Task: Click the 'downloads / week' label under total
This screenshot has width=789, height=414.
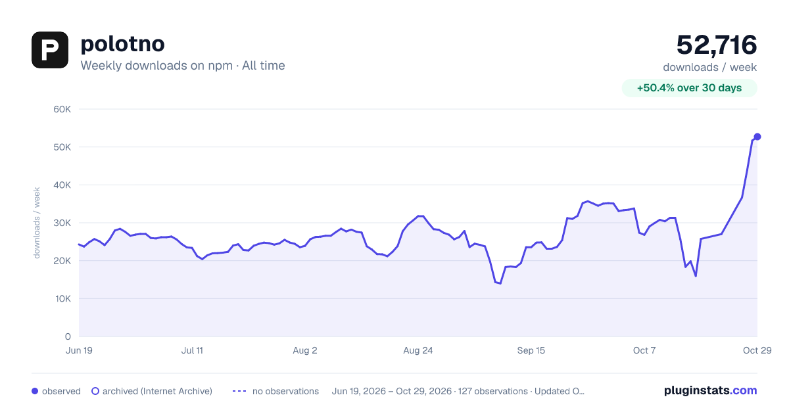Action: coord(710,67)
